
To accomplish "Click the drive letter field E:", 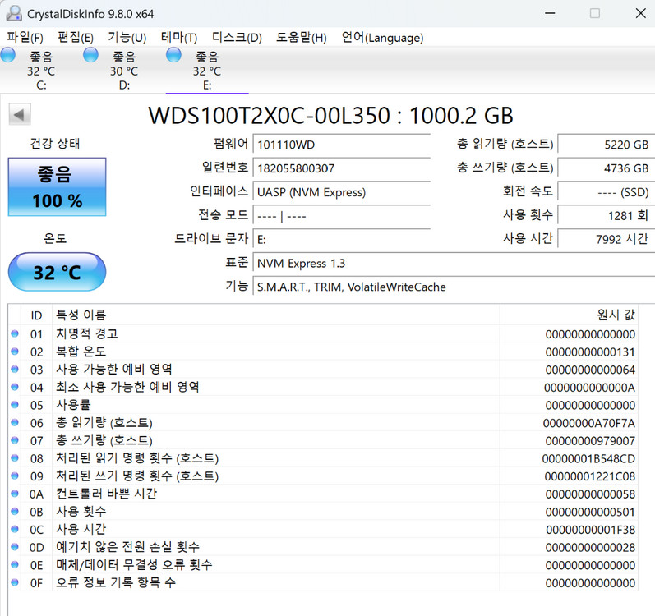I will click(342, 240).
